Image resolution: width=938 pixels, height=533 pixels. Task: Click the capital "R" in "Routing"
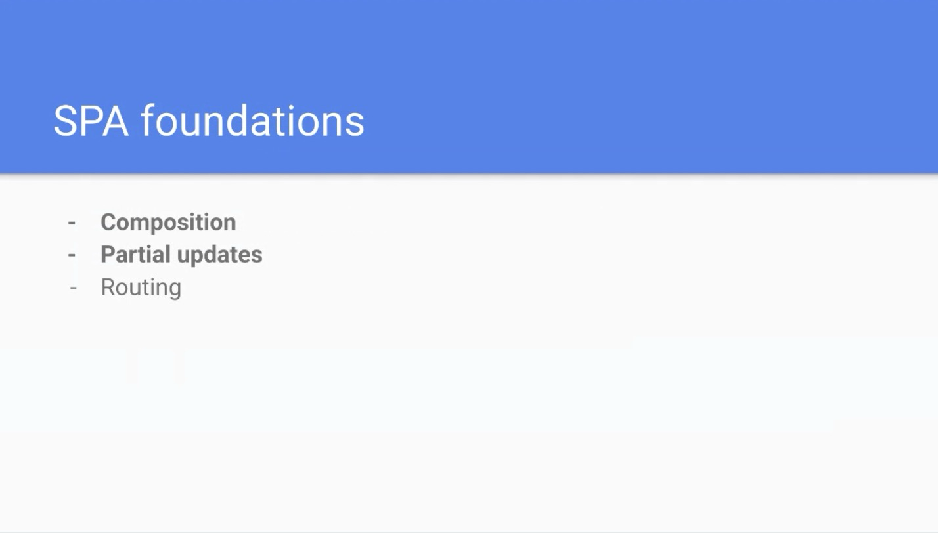(107, 287)
